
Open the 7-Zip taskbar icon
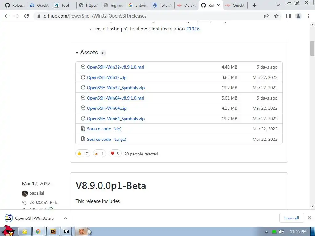66,232
